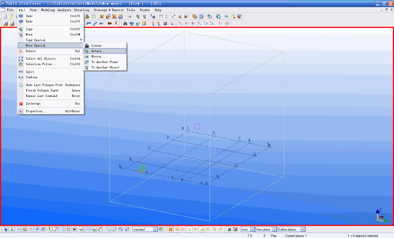Click the two overlapping yellow squares icon
This screenshot has height=238, width=394.
coord(195,16)
